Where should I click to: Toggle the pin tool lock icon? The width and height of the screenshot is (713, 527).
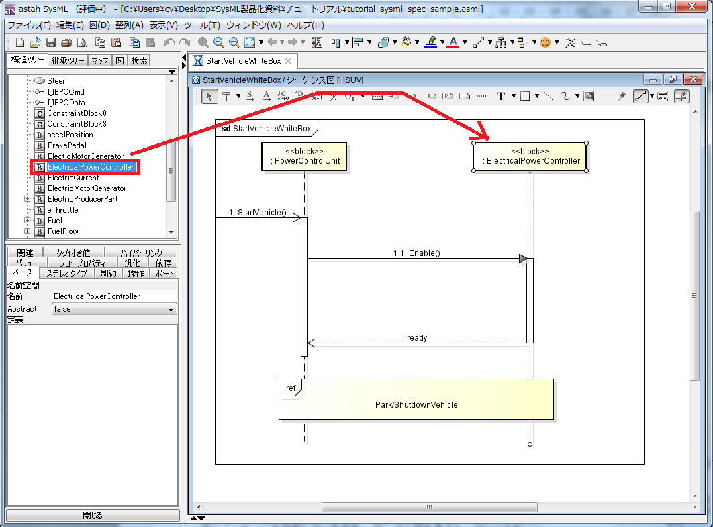[x=621, y=96]
